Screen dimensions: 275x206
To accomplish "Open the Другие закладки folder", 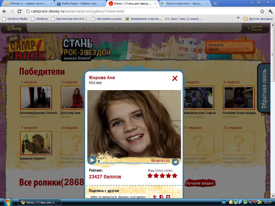I will 258,19.
